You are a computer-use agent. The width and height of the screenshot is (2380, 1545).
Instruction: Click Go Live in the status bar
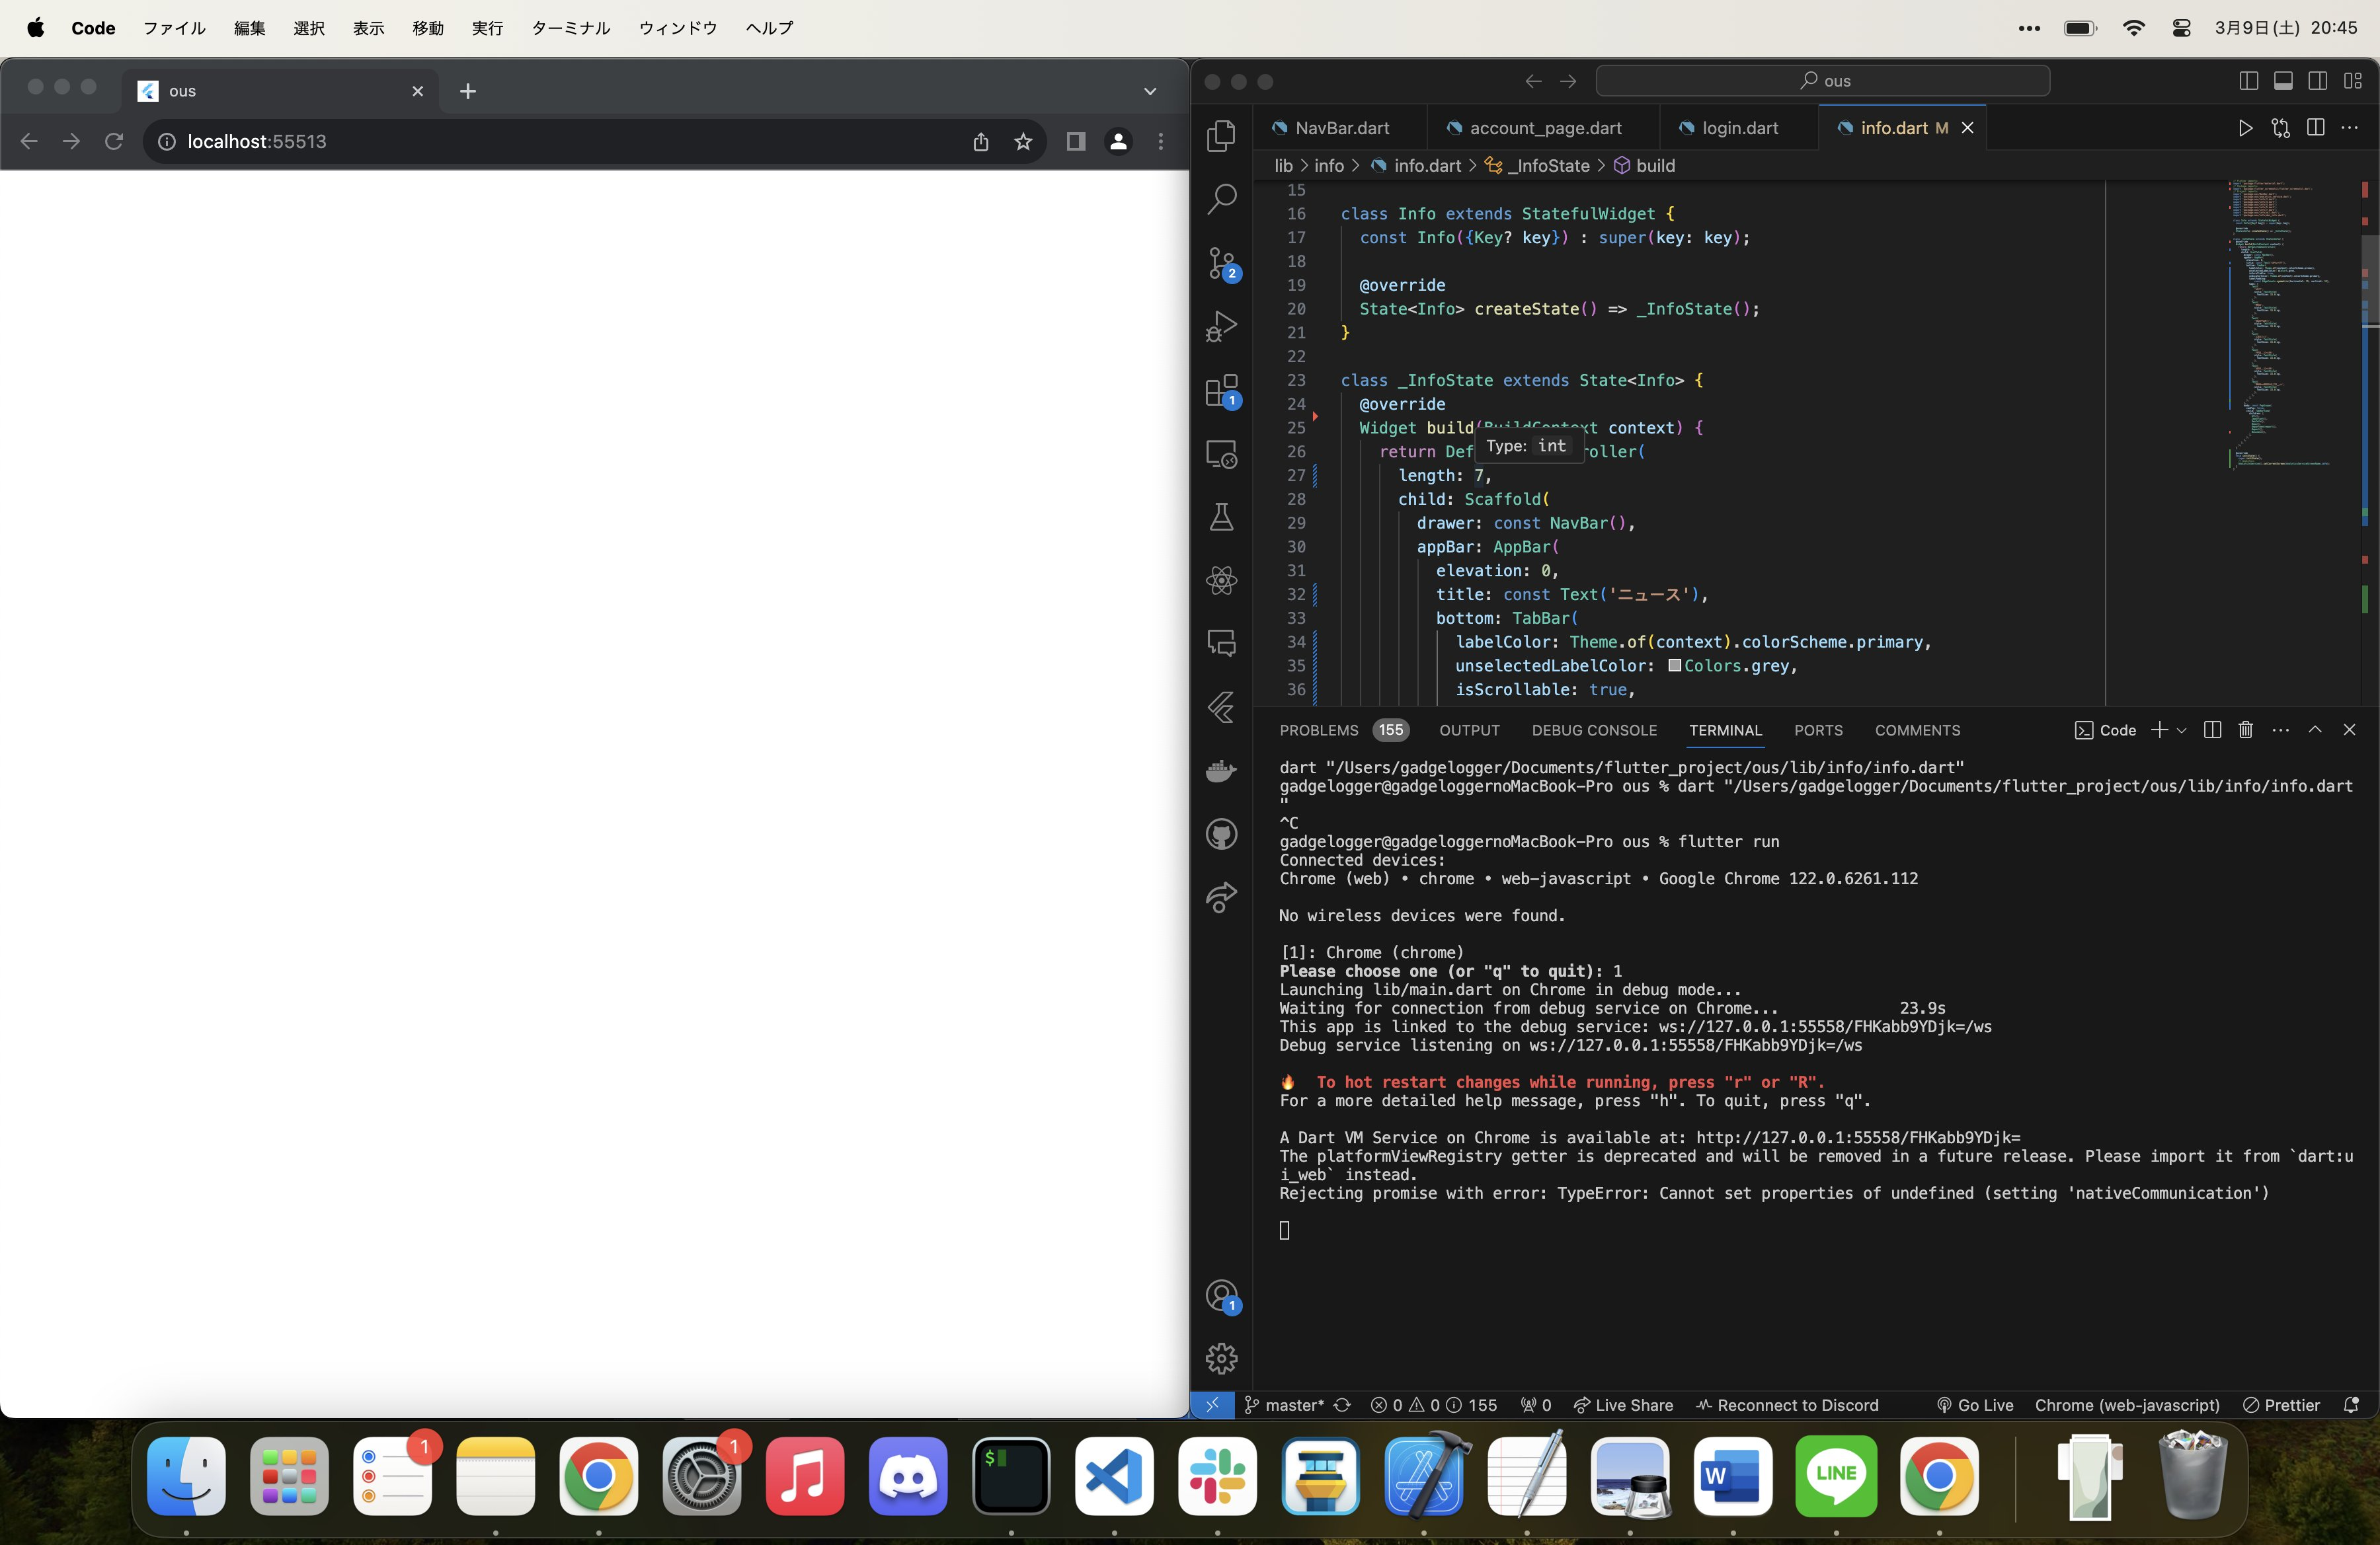click(1975, 1405)
